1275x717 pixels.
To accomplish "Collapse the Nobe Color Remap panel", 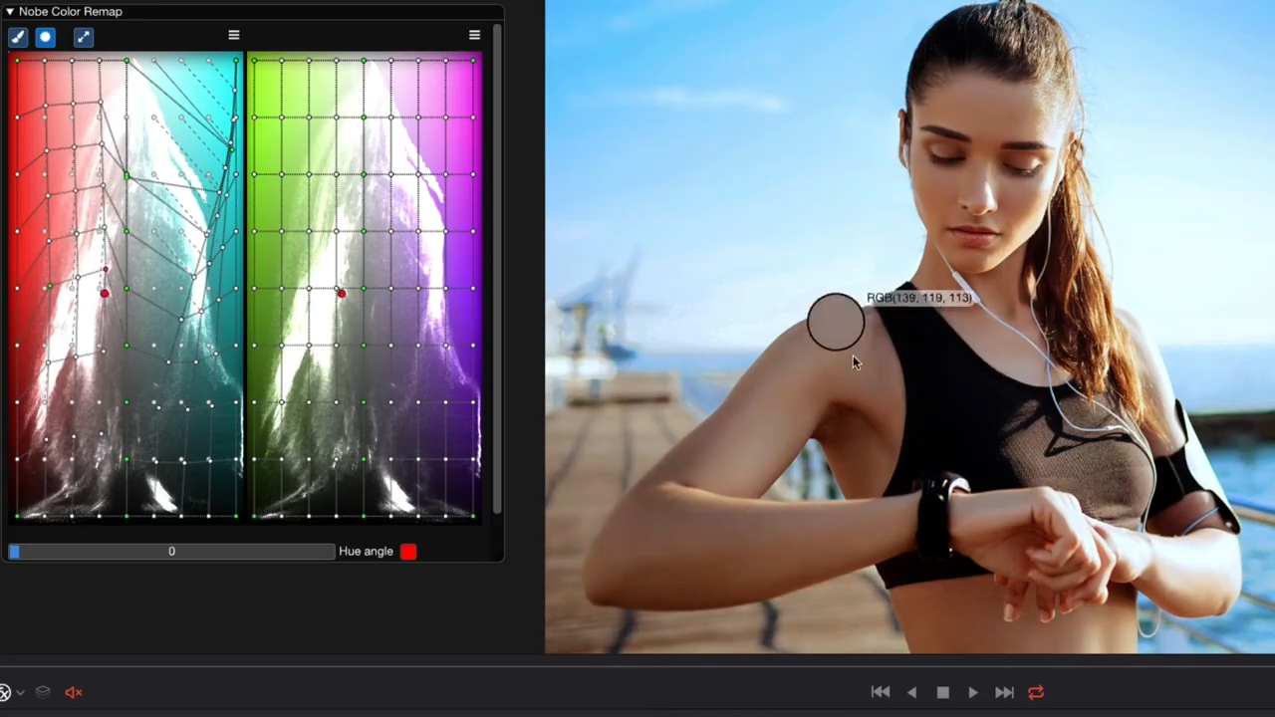I will pyautogui.click(x=10, y=12).
